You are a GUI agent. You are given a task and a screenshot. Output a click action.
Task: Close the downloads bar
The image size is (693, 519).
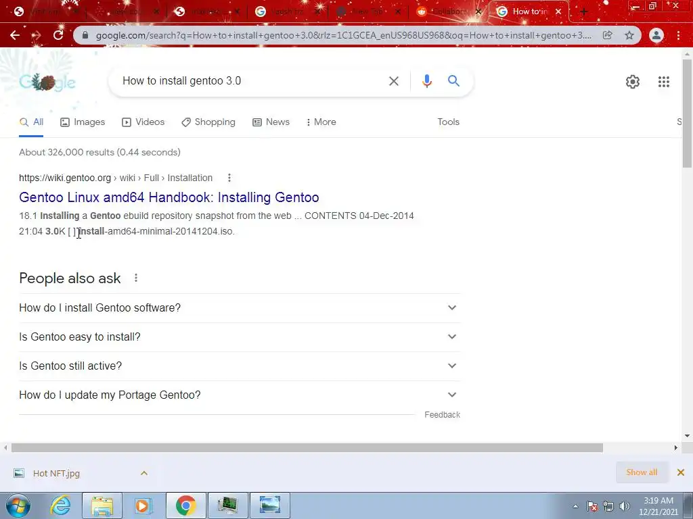(x=681, y=472)
